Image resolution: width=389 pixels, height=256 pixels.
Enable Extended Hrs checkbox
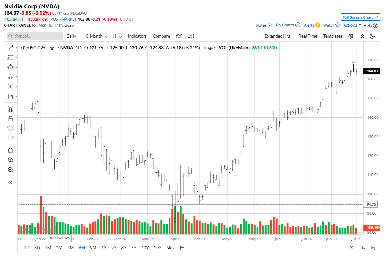click(x=261, y=36)
